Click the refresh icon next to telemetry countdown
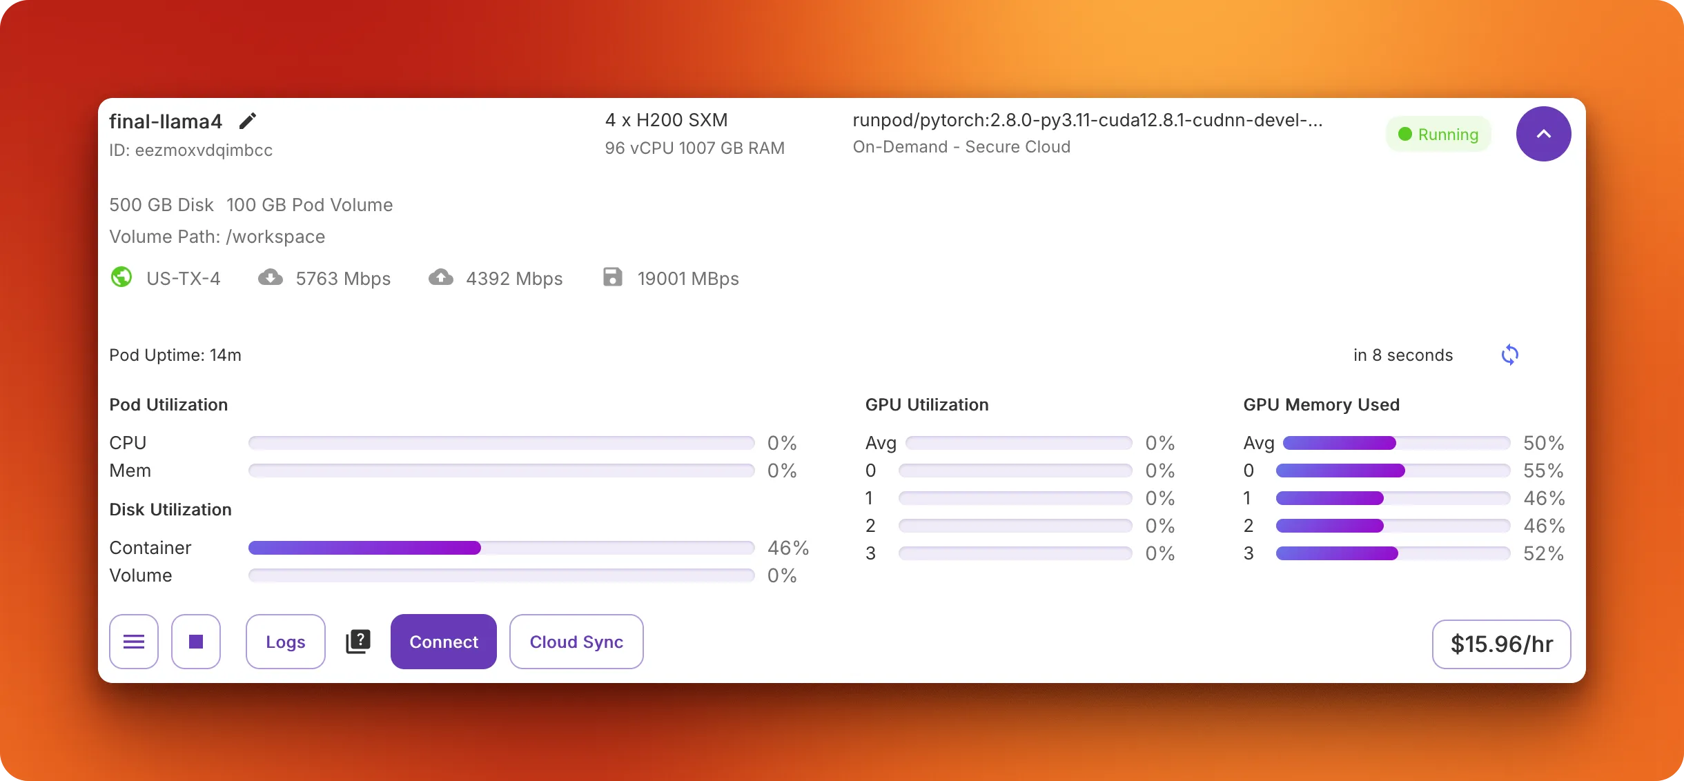This screenshot has height=781, width=1684. coord(1510,355)
